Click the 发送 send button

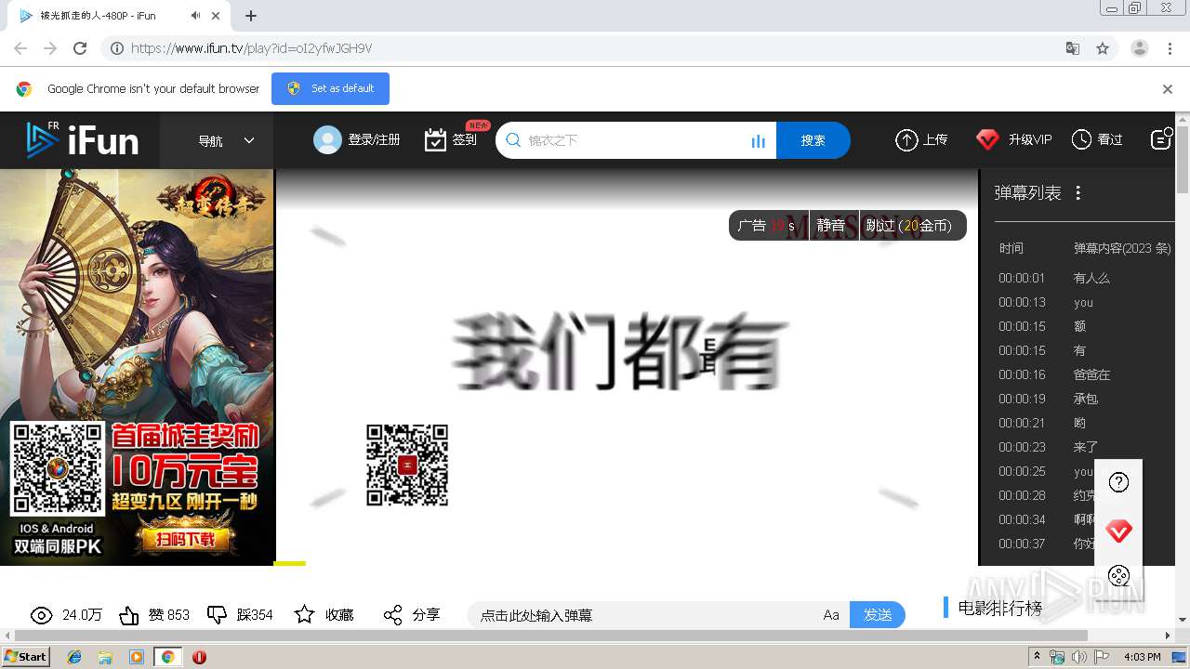pyautogui.click(x=878, y=615)
